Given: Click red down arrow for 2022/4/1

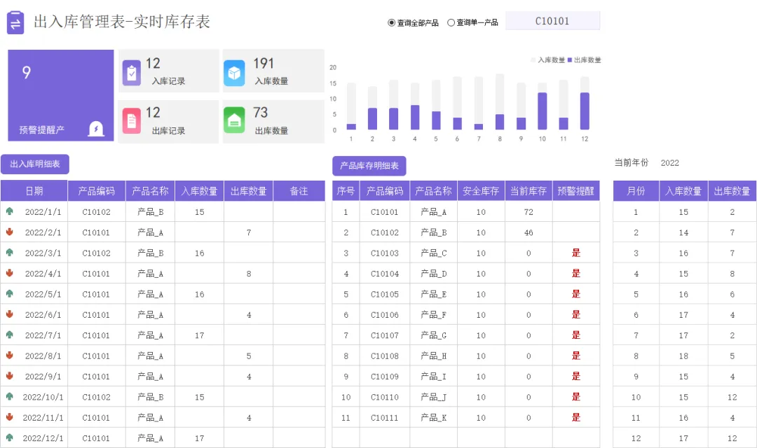Looking at the screenshot, I should 9,273.
